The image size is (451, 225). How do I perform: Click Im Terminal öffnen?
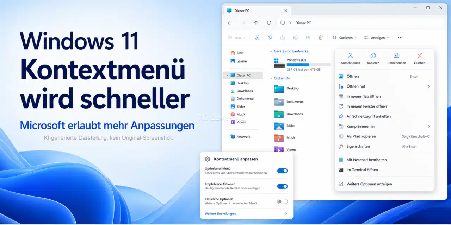[384, 170]
